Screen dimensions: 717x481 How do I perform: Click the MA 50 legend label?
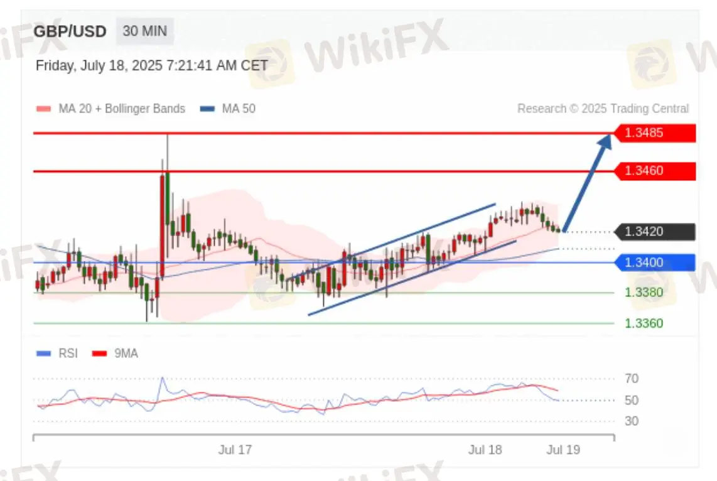[x=239, y=109]
